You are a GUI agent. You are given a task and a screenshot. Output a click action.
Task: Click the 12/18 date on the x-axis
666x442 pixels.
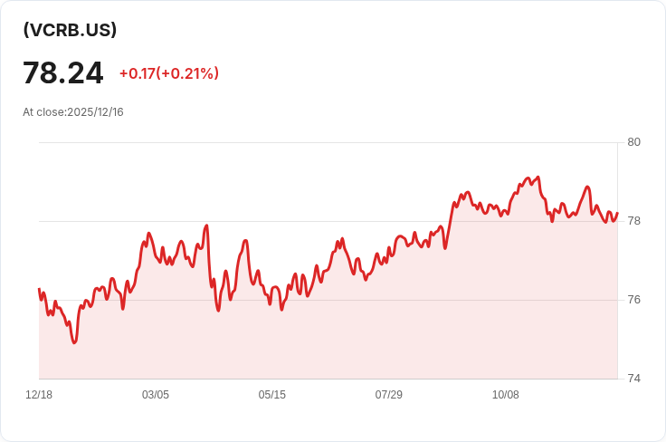click(x=39, y=395)
